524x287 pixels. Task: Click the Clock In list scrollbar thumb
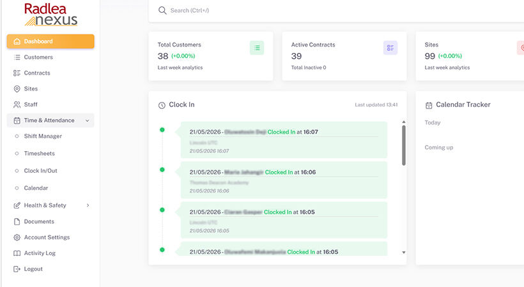[x=404, y=145]
